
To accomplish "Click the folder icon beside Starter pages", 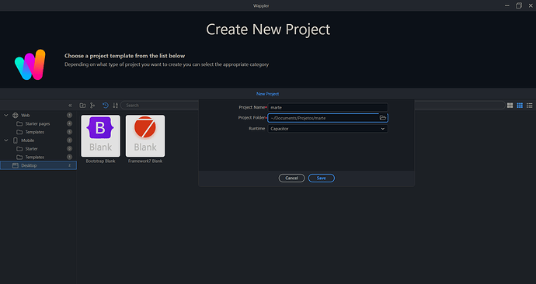I will [x=19, y=123].
